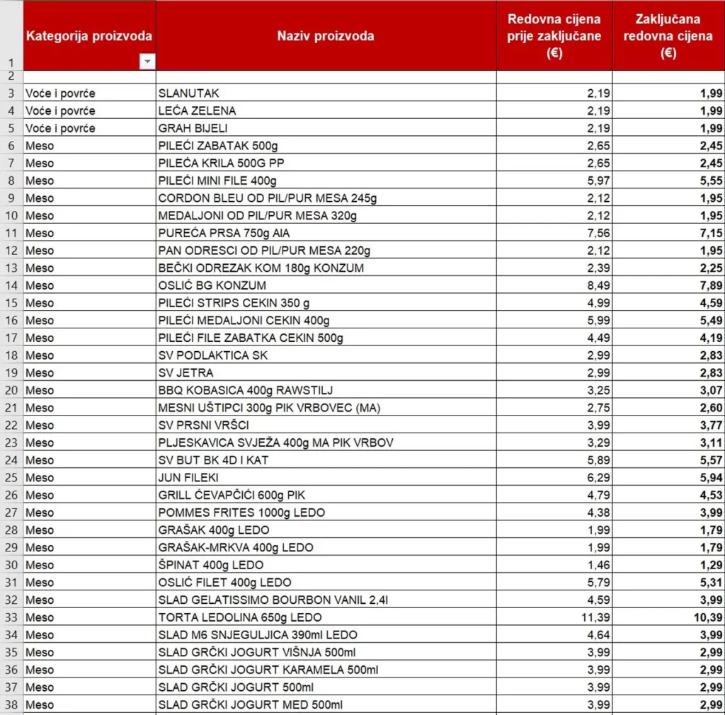This screenshot has width=725, height=715.
Task: Select the BBQ KOBASICA 400g RAWSTILJ cell
Action: pyautogui.click(x=326, y=390)
